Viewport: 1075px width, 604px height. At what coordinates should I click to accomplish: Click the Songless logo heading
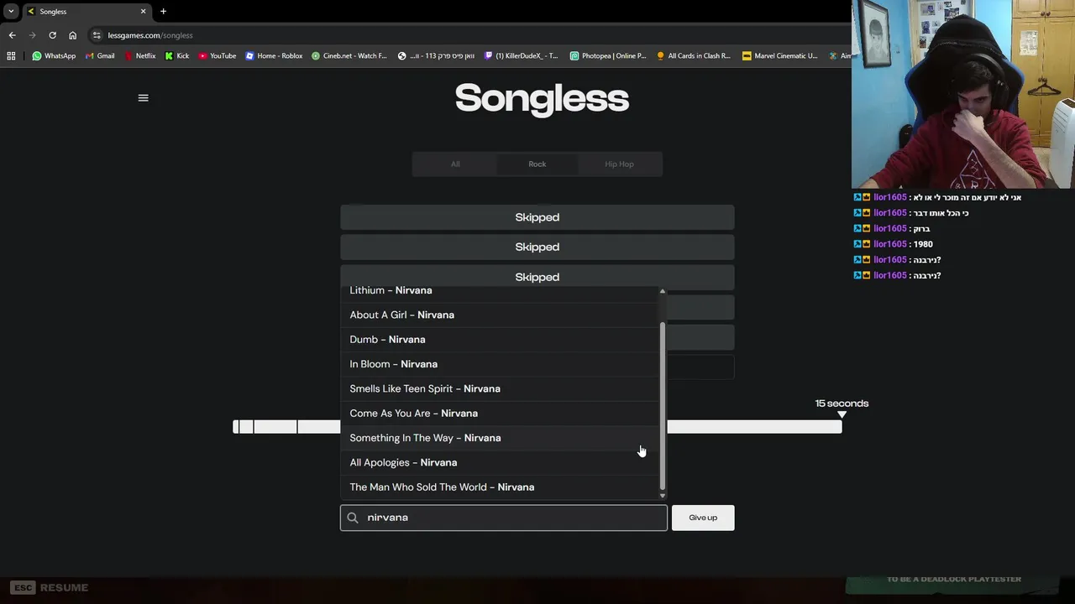coord(542,98)
